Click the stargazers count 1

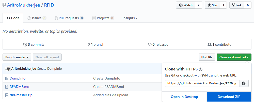223,5
